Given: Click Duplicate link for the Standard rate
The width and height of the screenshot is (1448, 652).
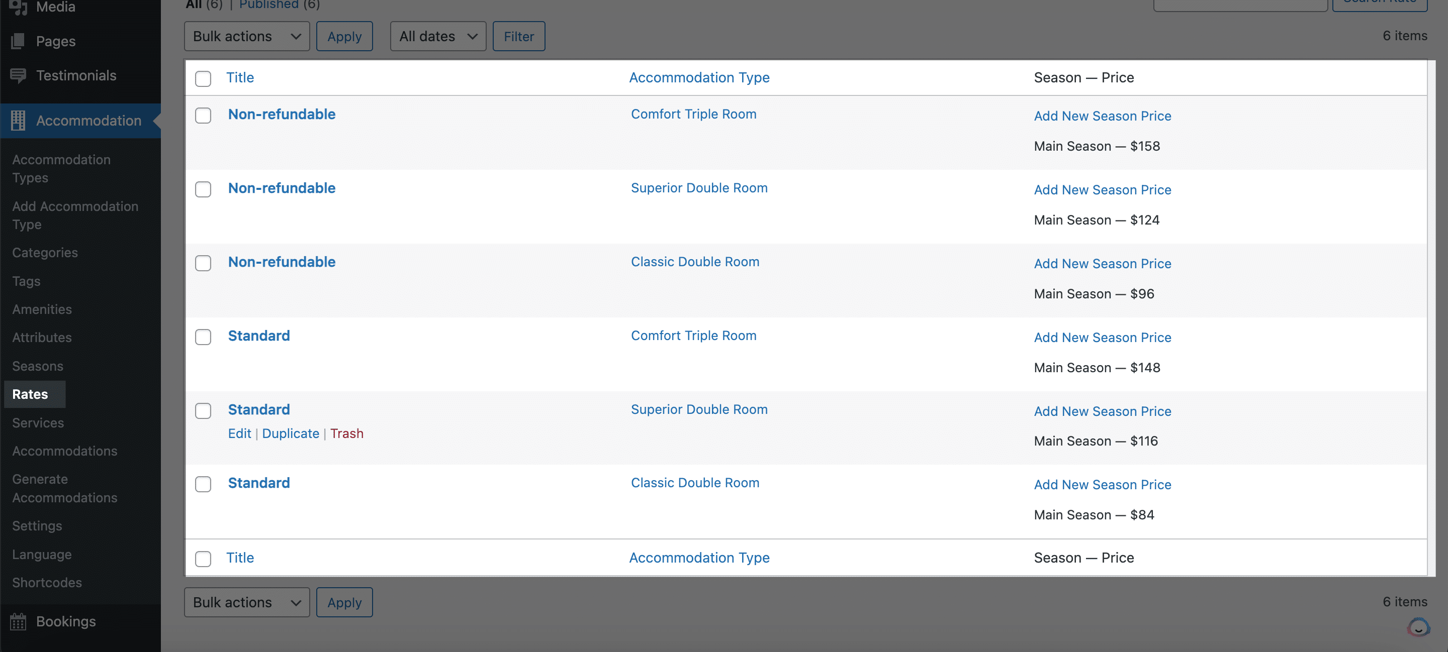Looking at the screenshot, I should pyautogui.click(x=290, y=433).
